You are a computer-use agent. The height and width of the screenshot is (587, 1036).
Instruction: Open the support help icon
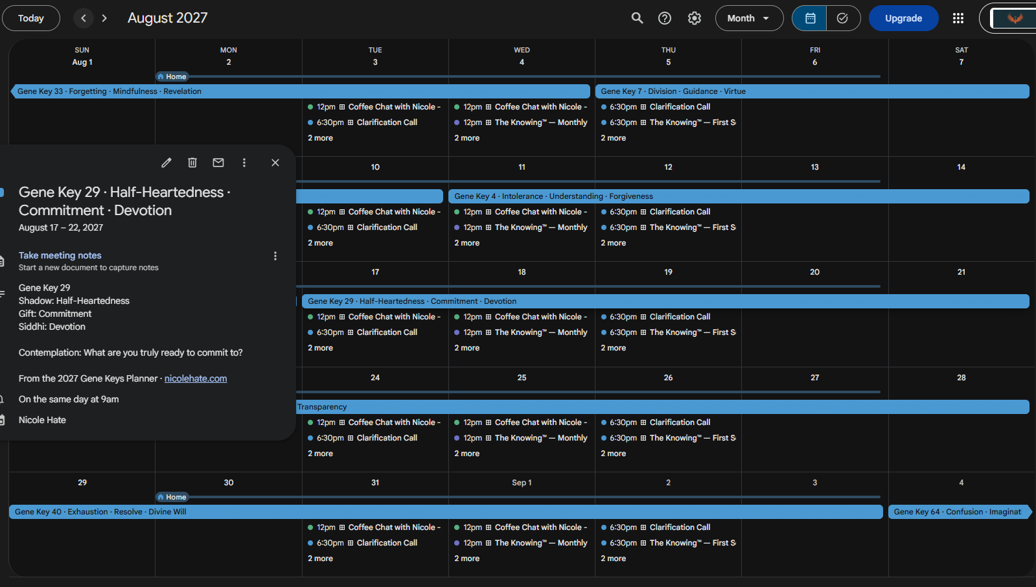pos(665,18)
